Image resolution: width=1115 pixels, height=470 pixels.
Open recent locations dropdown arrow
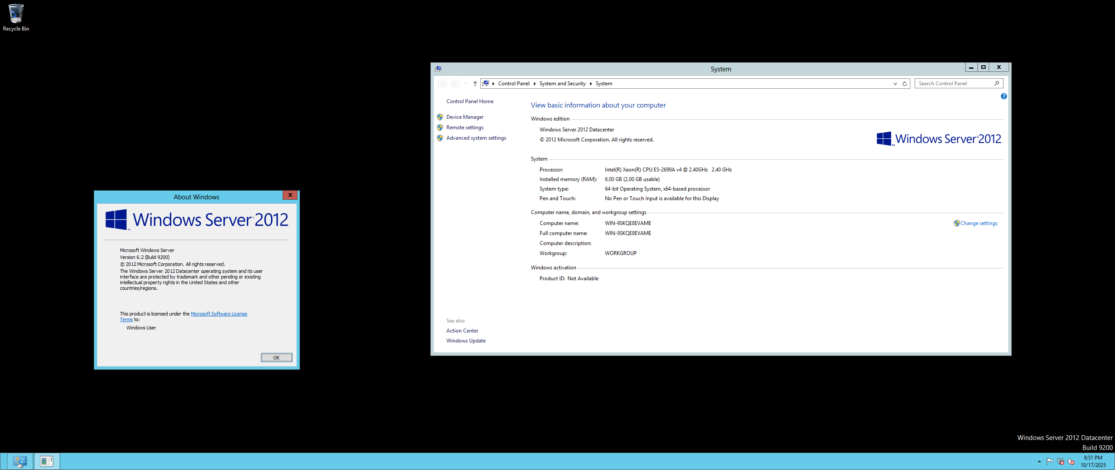pos(465,84)
